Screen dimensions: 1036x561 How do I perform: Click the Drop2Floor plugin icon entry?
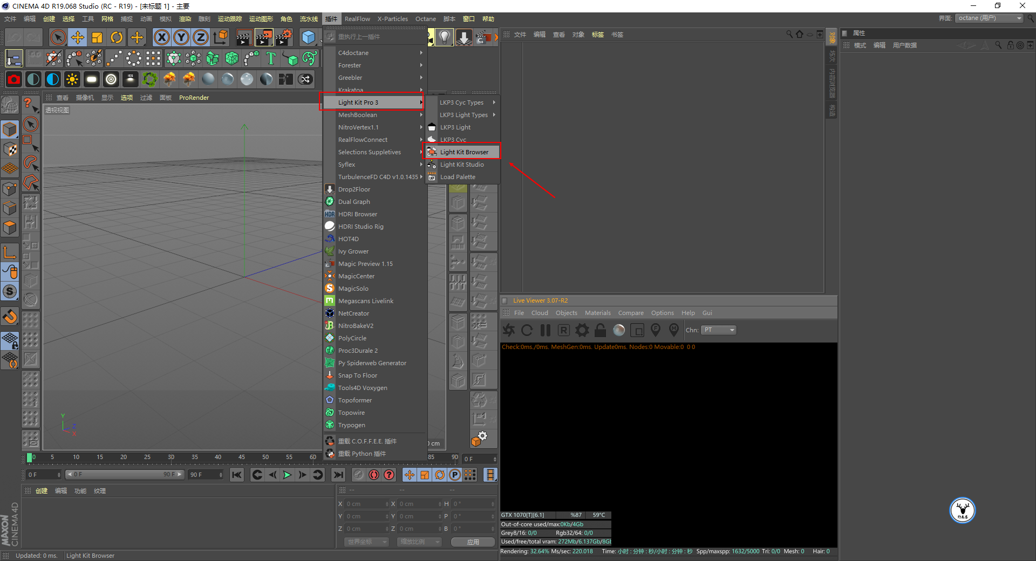(330, 189)
